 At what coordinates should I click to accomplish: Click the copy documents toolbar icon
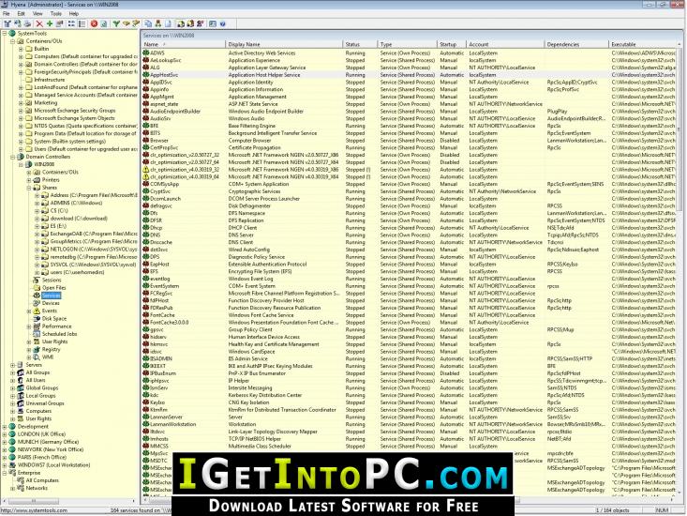tap(148, 24)
